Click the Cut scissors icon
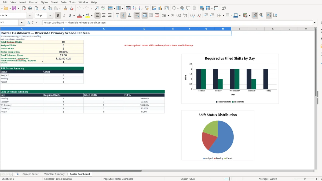The image size is (322, 181). point(44,8)
